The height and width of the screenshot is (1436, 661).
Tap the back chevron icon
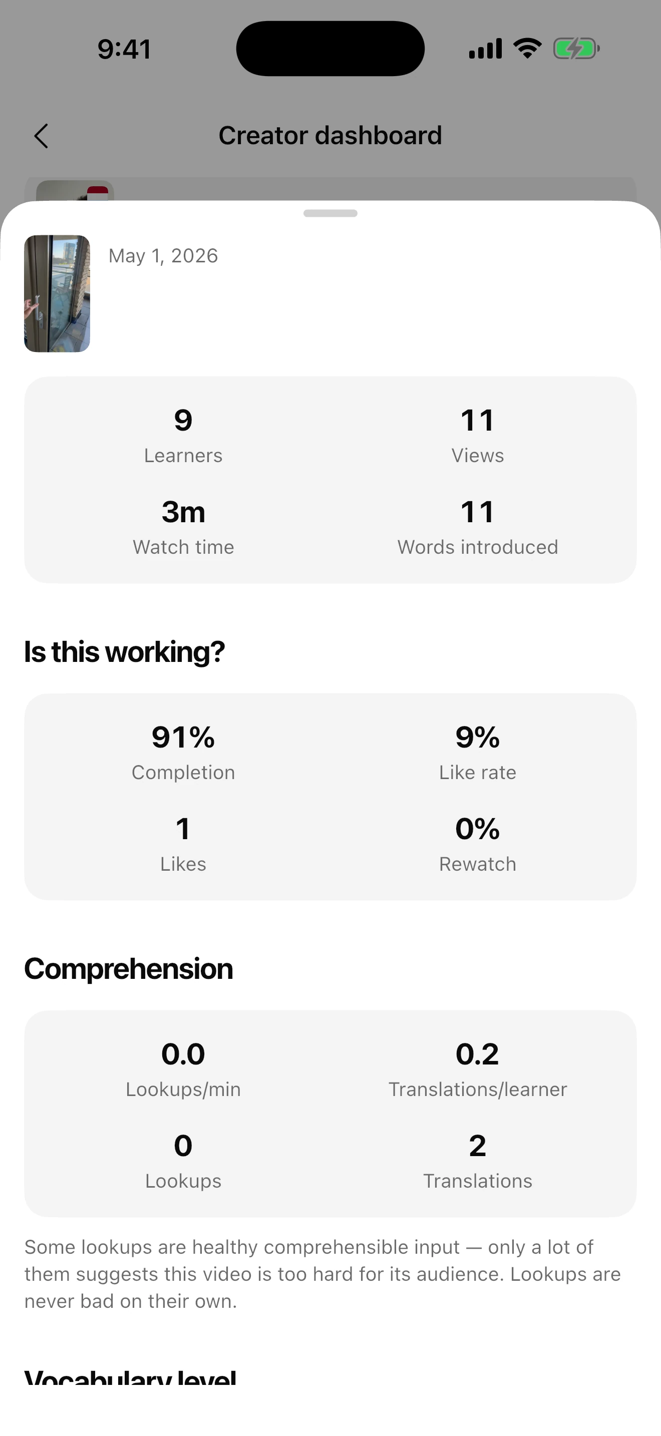pos(41,136)
